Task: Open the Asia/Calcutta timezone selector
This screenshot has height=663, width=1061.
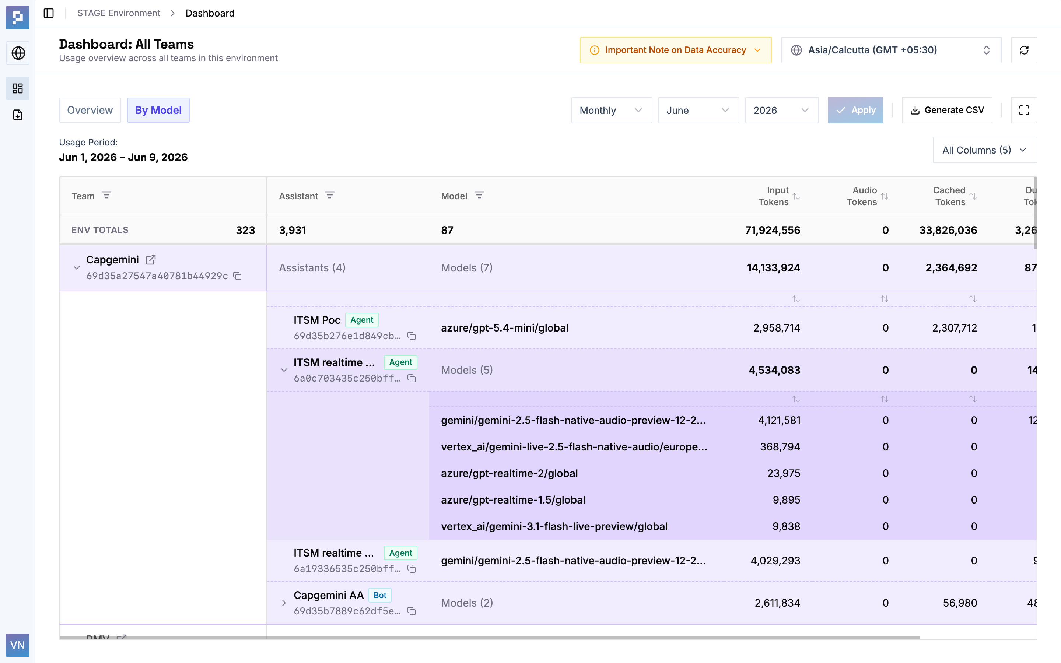Action: coord(891,50)
